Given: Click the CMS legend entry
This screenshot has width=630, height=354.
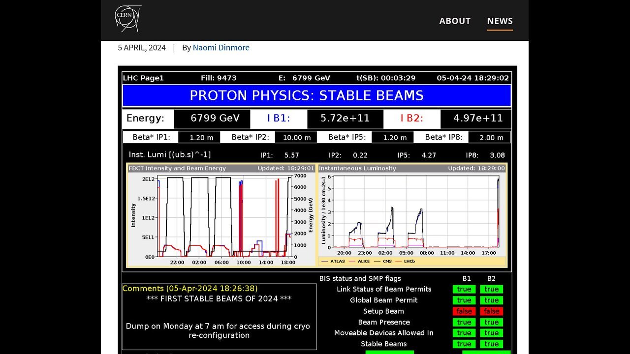Looking at the screenshot, I should tap(383, 261).
